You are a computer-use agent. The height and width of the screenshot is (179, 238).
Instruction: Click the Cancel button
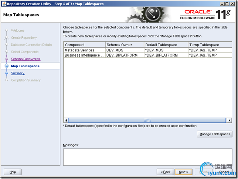[x=224, y=172]
